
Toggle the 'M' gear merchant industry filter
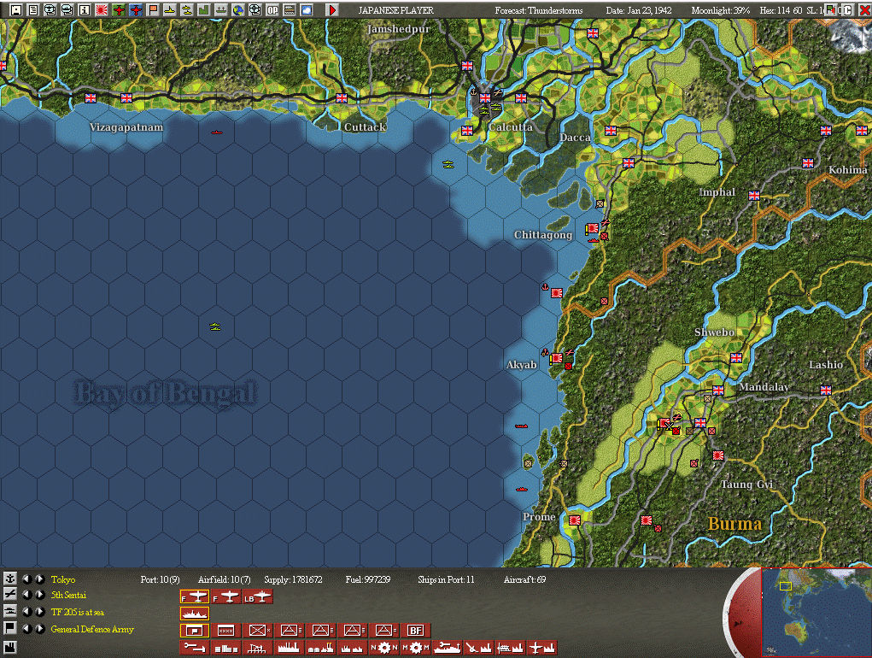click(x=415, y=648)
